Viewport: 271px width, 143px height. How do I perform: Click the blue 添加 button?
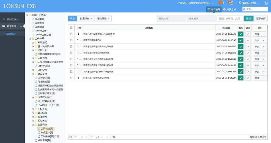click(72, 19)
